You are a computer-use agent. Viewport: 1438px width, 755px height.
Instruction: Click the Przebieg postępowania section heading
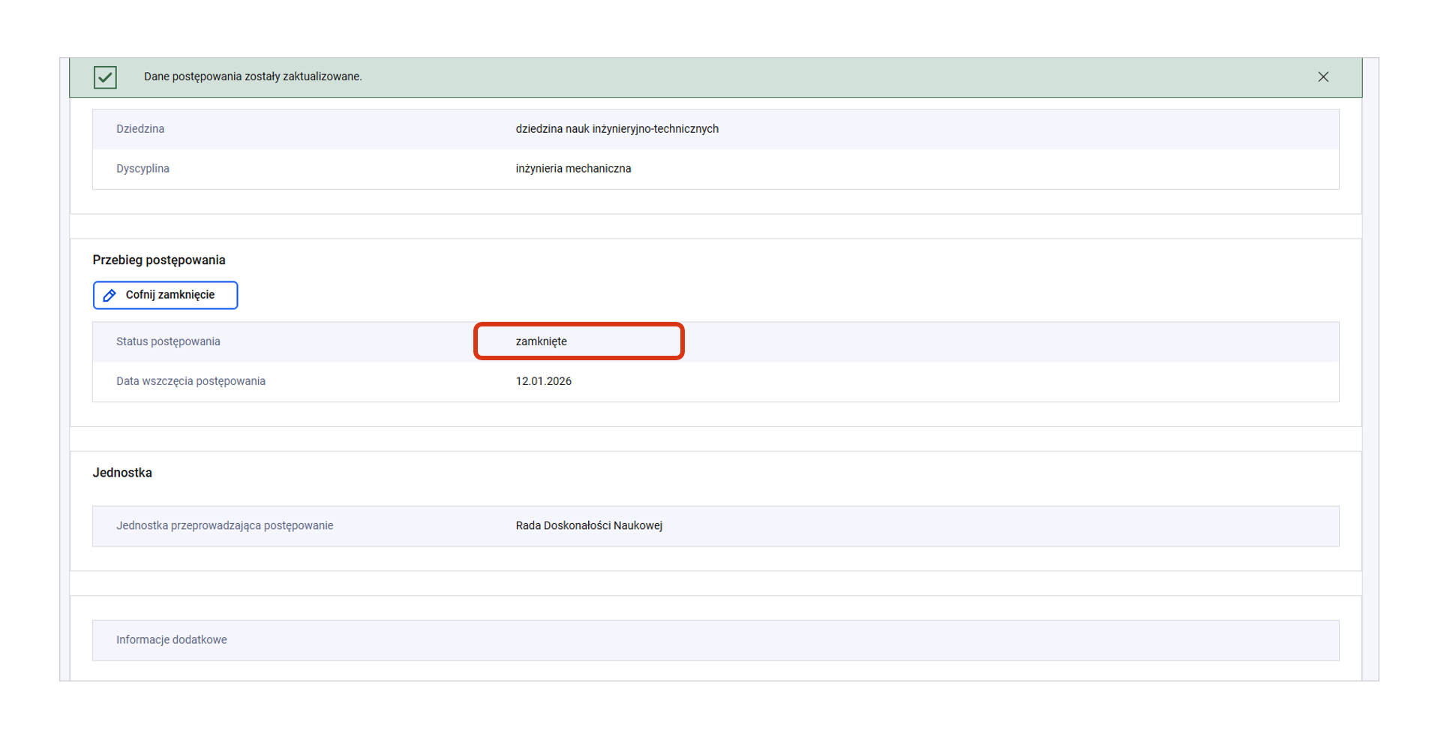pos(159,260)
